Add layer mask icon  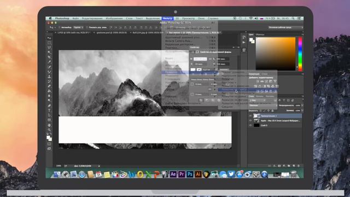[279, 166]
